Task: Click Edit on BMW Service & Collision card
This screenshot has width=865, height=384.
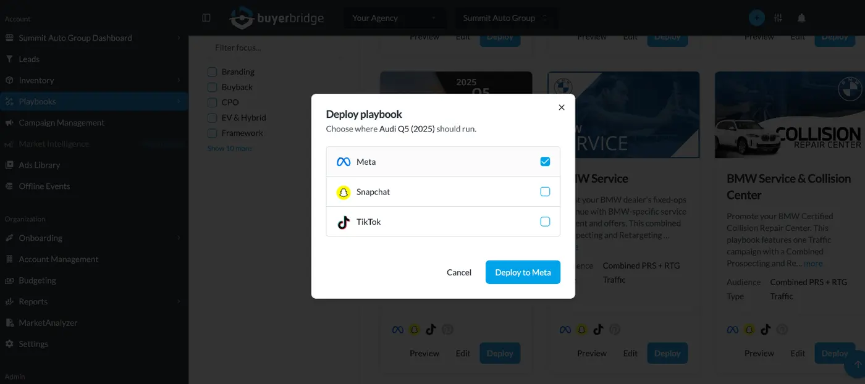Action: coord(798,353)
